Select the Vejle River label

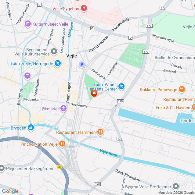[109, 153]
